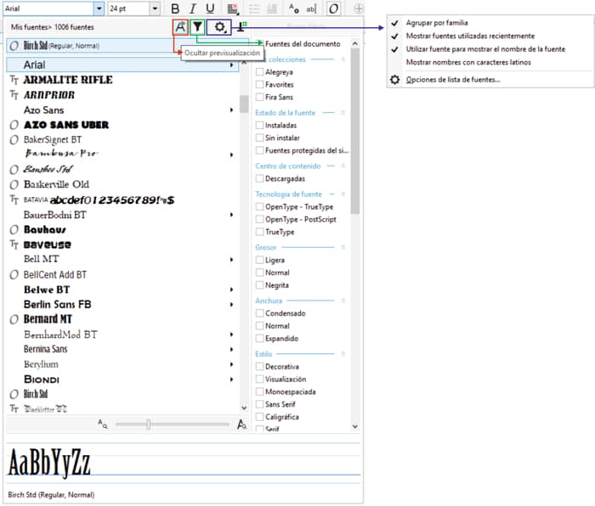The height and width of the screenshot is (506, 595).
Task: Enable the Alegreya collection checkbox
Action: [x=260, y=72]
